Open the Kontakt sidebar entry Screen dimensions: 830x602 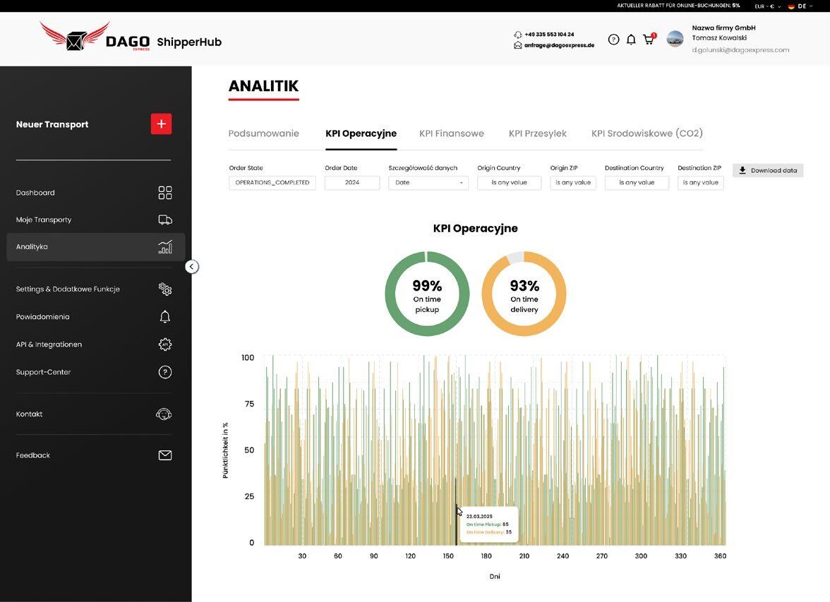[x=29, y=414]
